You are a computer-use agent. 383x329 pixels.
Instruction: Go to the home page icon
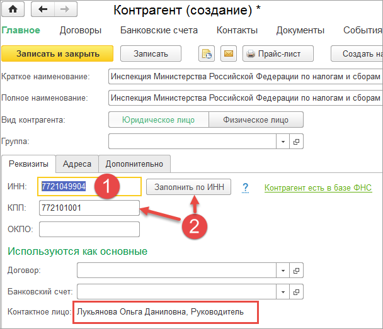pyautogui.click(x=13, y=9)
